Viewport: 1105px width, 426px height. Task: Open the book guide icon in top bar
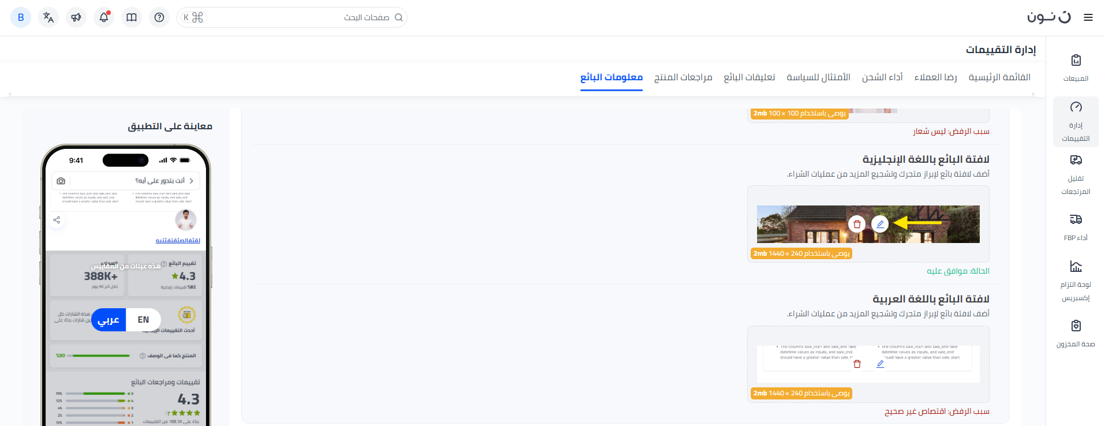pos(132,17)
